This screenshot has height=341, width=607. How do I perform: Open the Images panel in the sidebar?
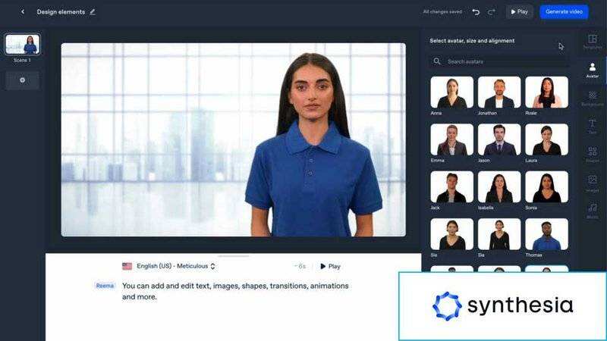point(593,183)
